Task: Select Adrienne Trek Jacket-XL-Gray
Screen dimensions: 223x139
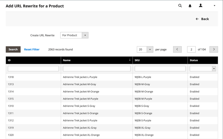Action: click(x=80, y=128)
